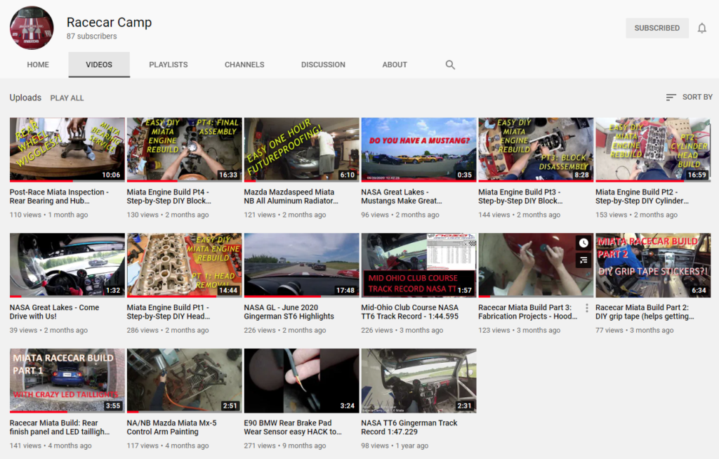
Task: Select the VIDEOS tab
Action: pyautogui.click(x=99, y=65)
